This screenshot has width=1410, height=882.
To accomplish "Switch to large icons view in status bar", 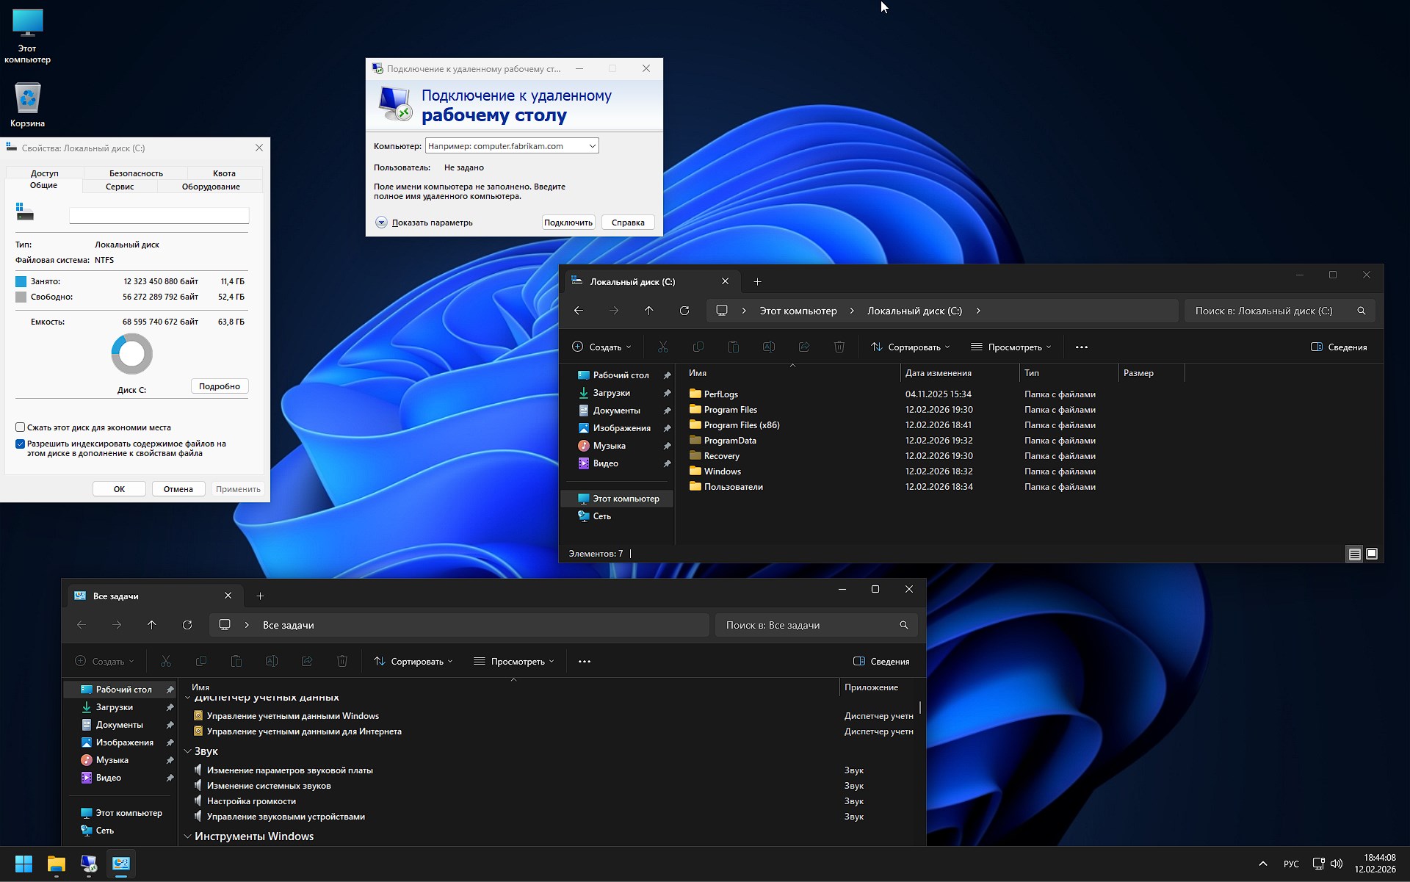I will point(1371,553).
